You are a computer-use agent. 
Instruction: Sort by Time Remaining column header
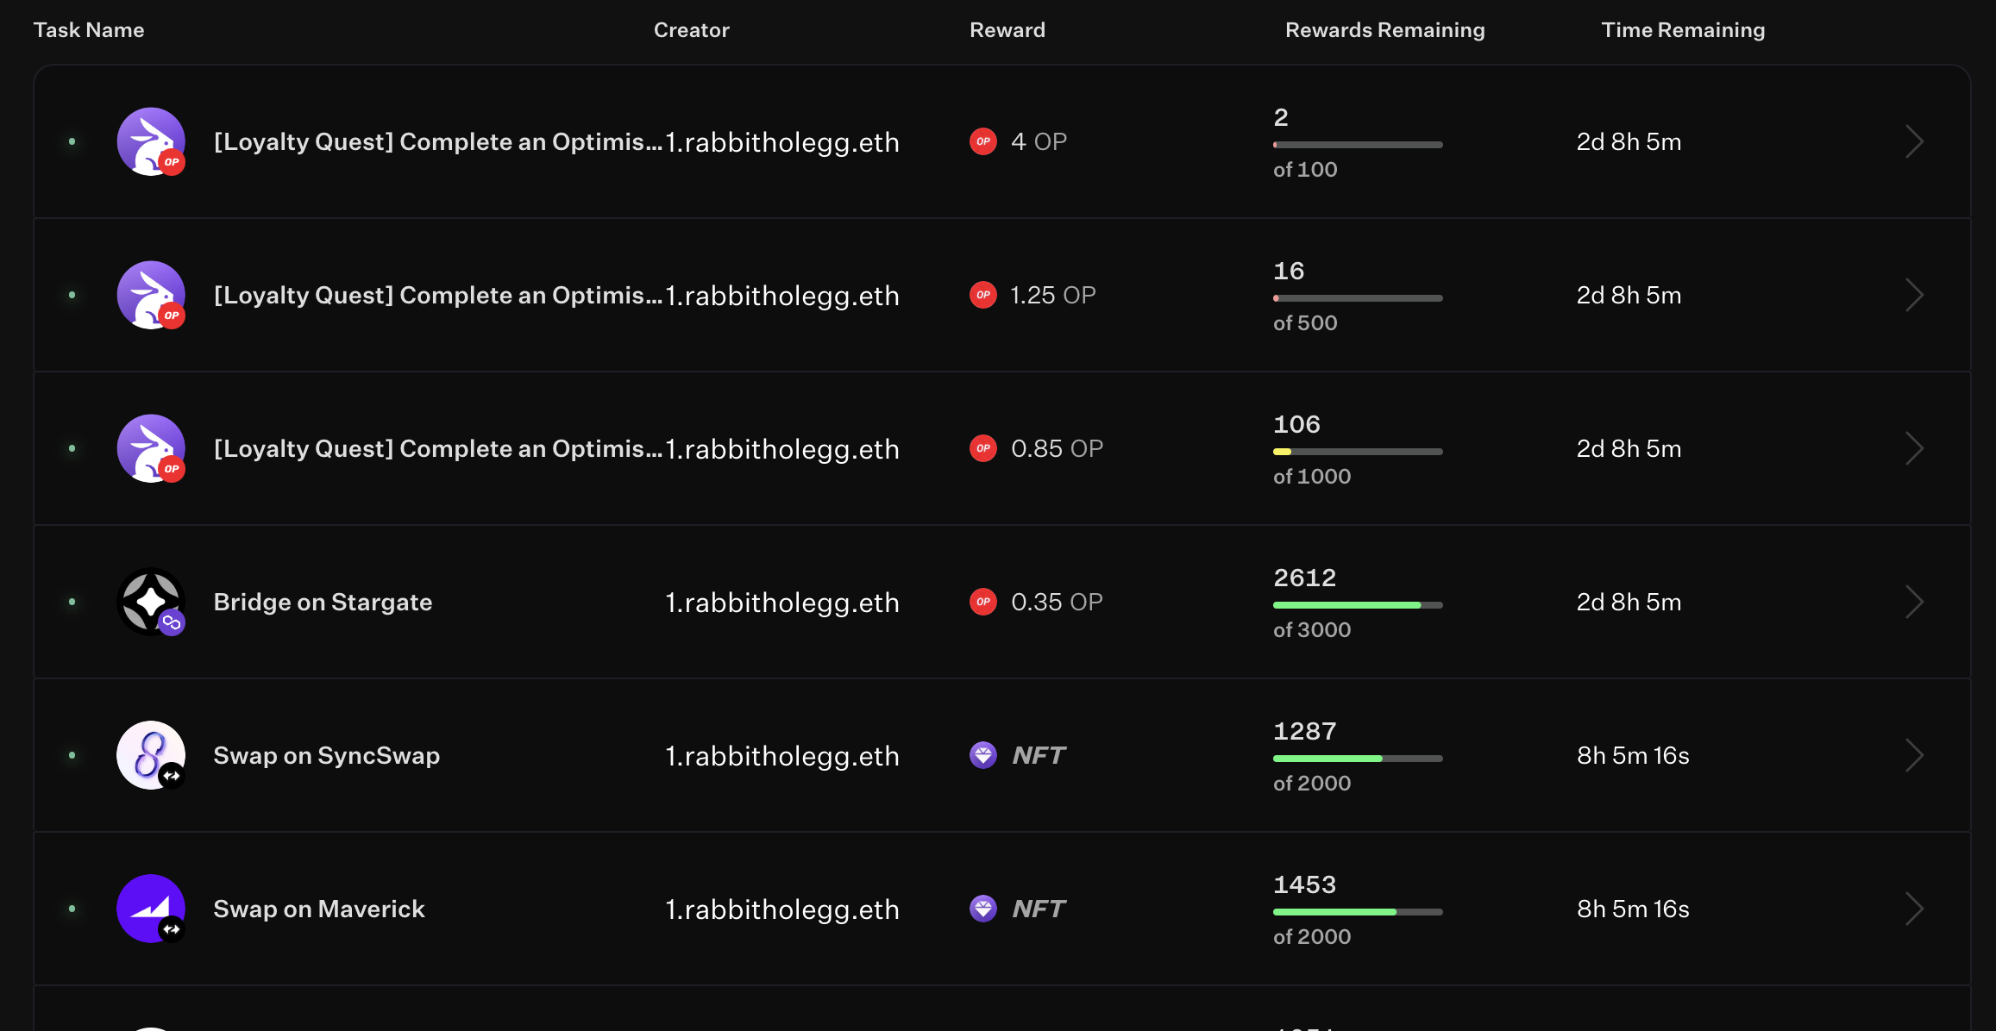1683,30
